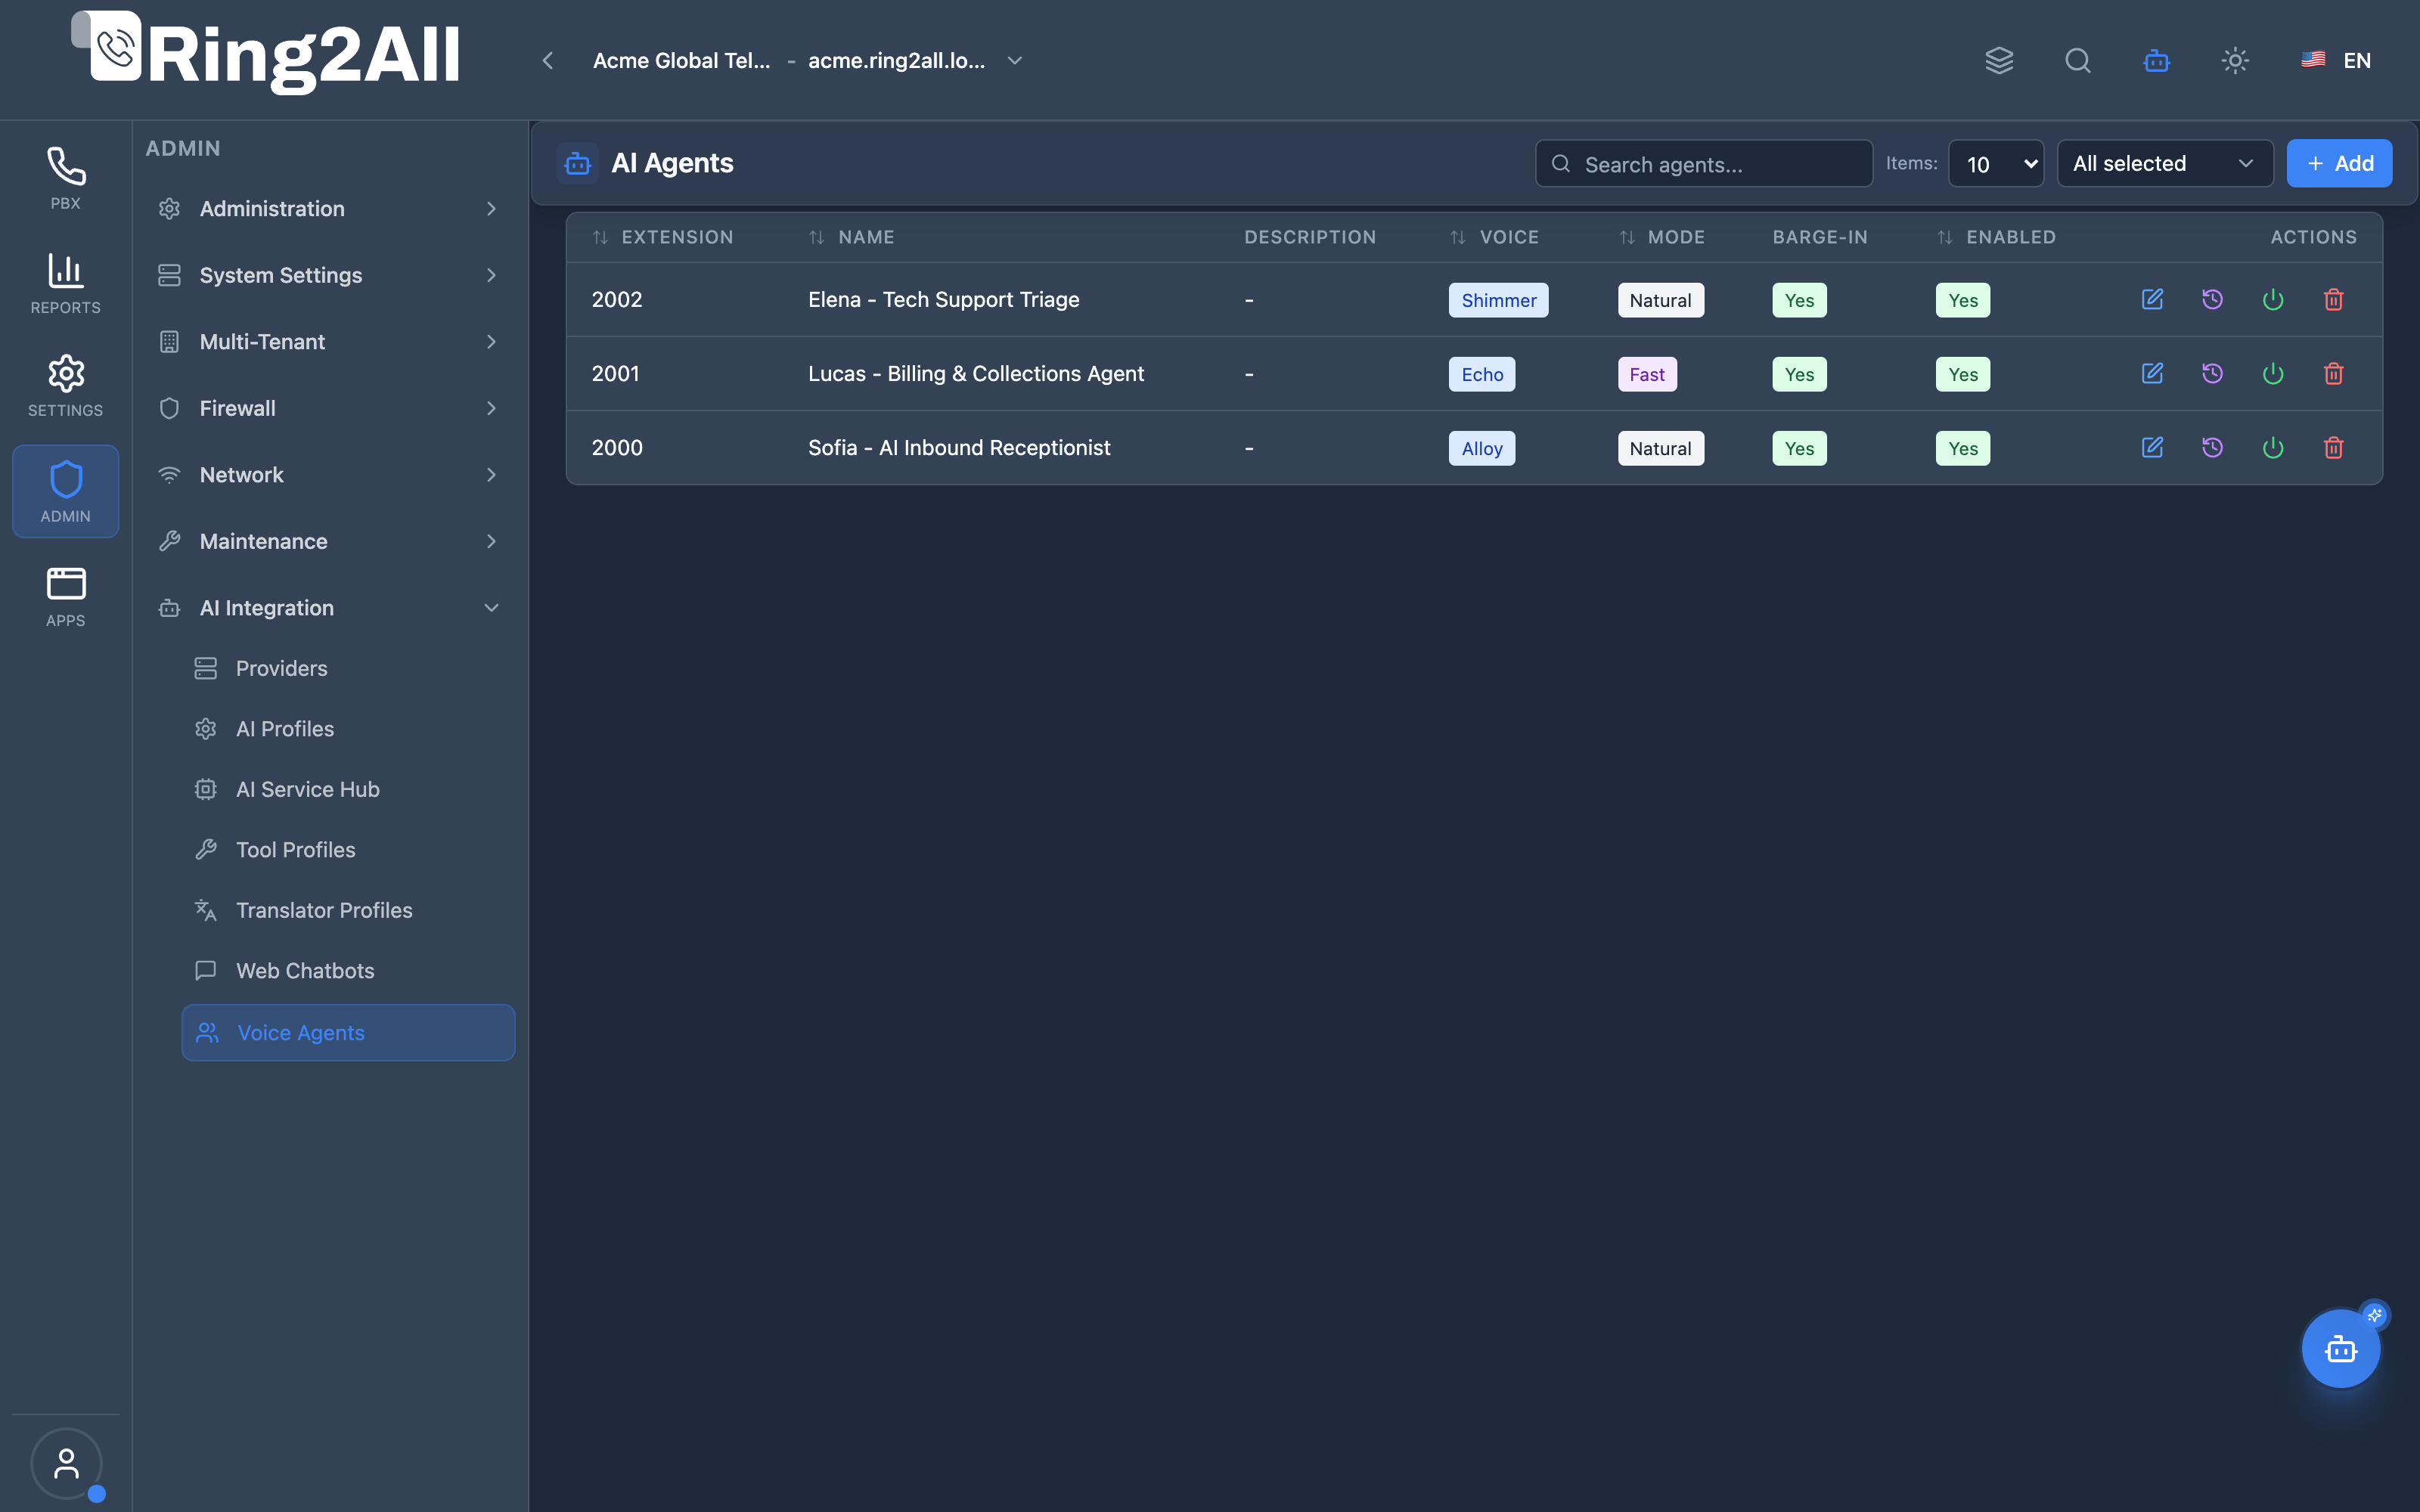2420x1512 pixels.
Task: Sort table by Extension column
Action: (x=662, y=237)
